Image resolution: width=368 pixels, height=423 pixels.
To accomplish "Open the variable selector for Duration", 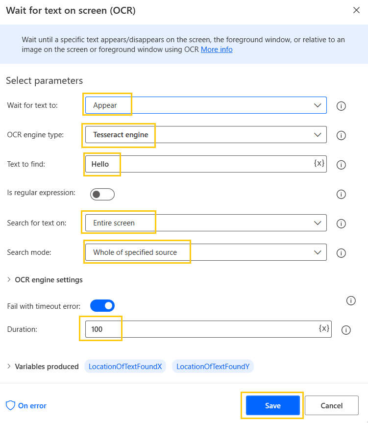I will pyautogui.click(x=322, y=329).
